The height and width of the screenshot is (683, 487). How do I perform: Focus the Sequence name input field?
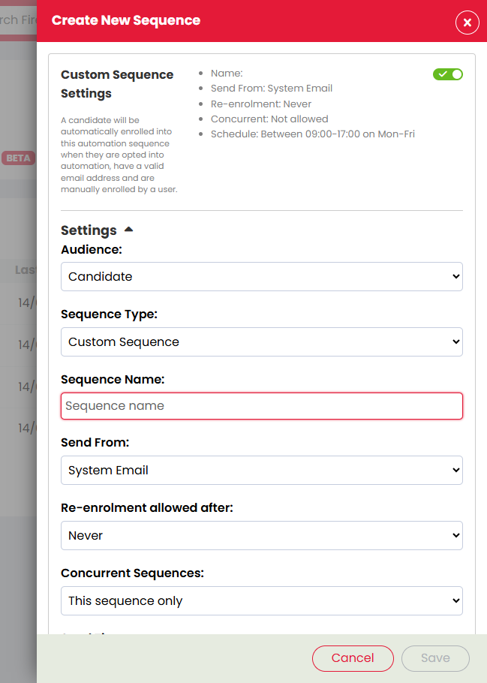point(262,406)
